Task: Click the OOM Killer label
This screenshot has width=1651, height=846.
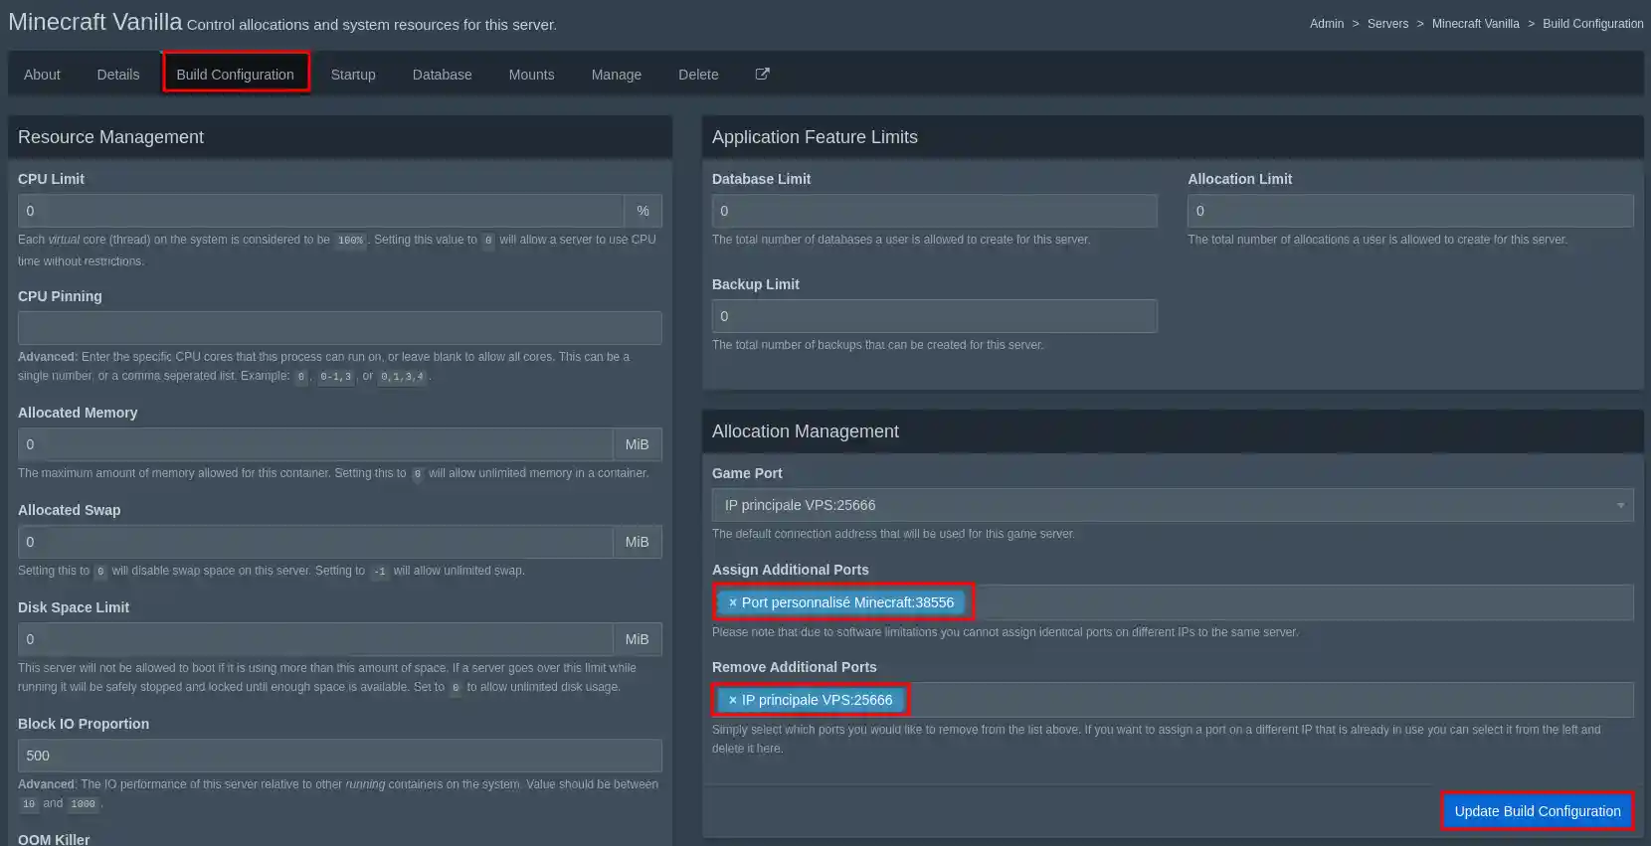Action: 54,840
